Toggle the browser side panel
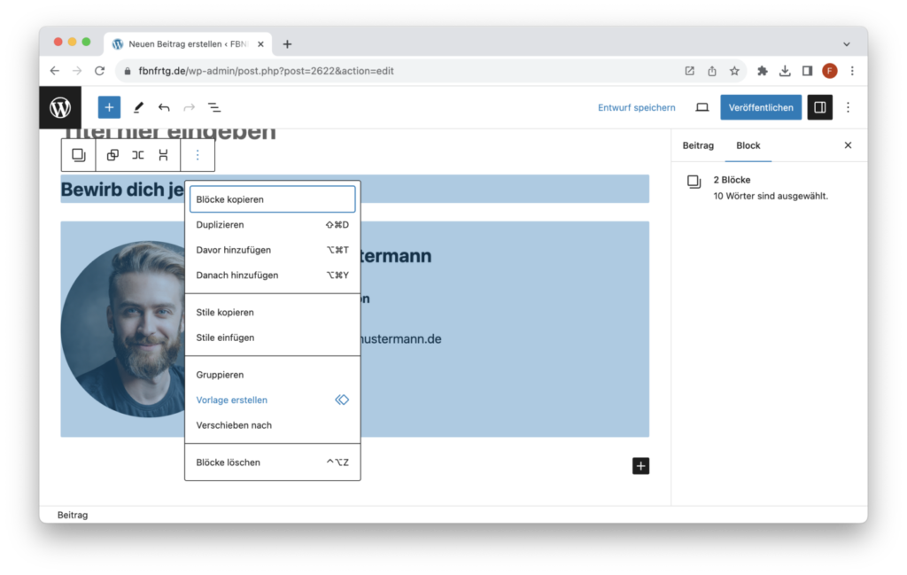This screenshot has height=575, width=907. pos(807,71)
